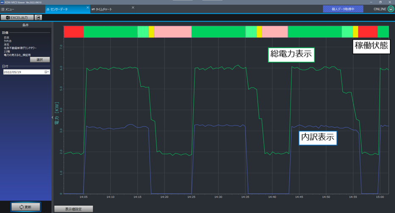Export data with EXCEL出力 button
The width and height of the screenshot is (395, 213).
point(17,18)
